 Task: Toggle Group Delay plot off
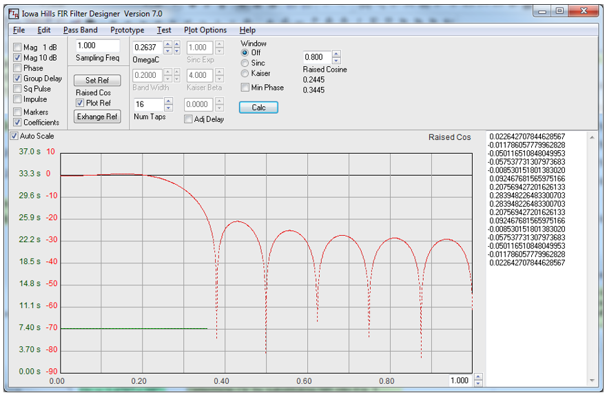tap(17, 79)
